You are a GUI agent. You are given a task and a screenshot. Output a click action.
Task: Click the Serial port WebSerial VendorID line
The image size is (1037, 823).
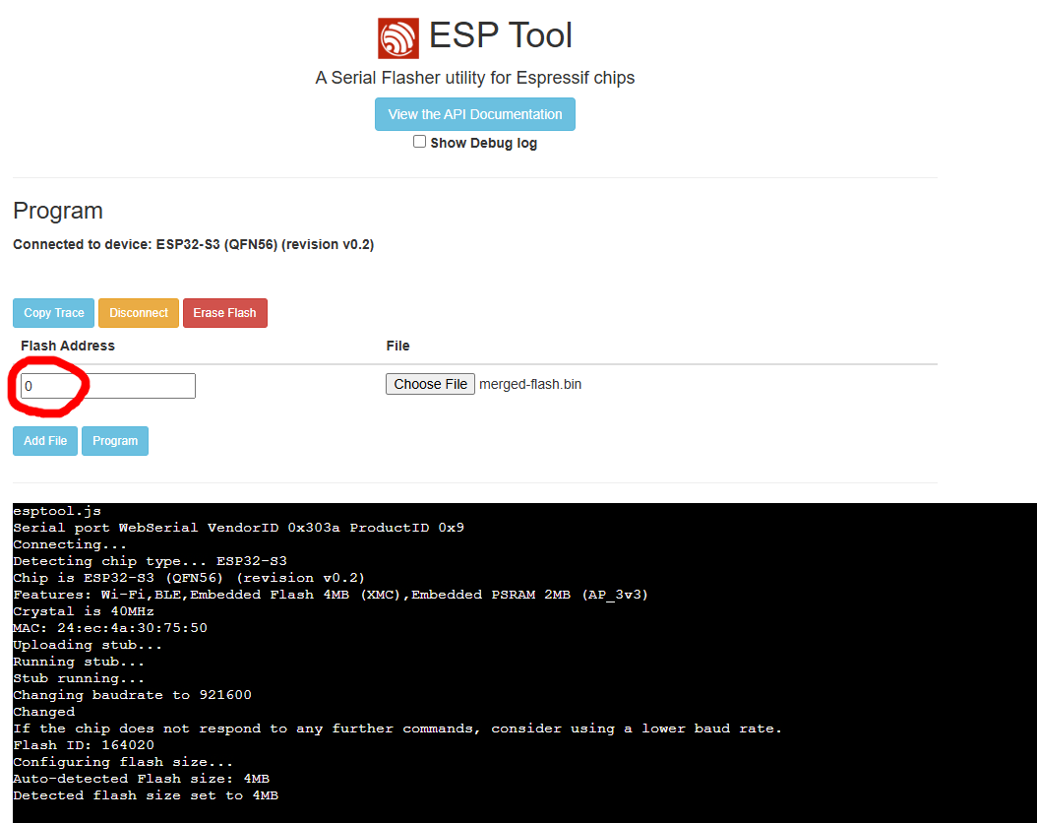[239, 528]
